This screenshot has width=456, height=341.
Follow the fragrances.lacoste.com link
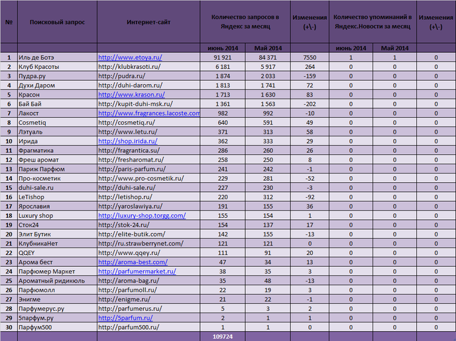149,113
